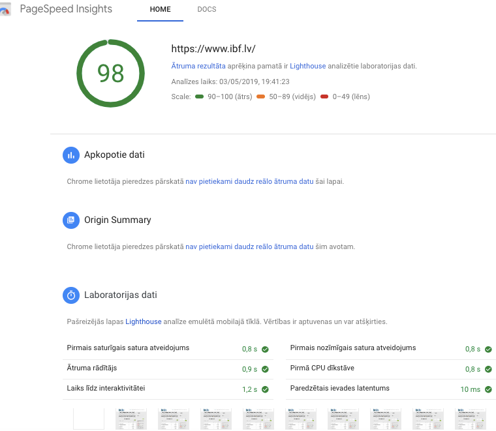
Task: Click the 98 score gauge circle
Action: click(x=111, y=73)
